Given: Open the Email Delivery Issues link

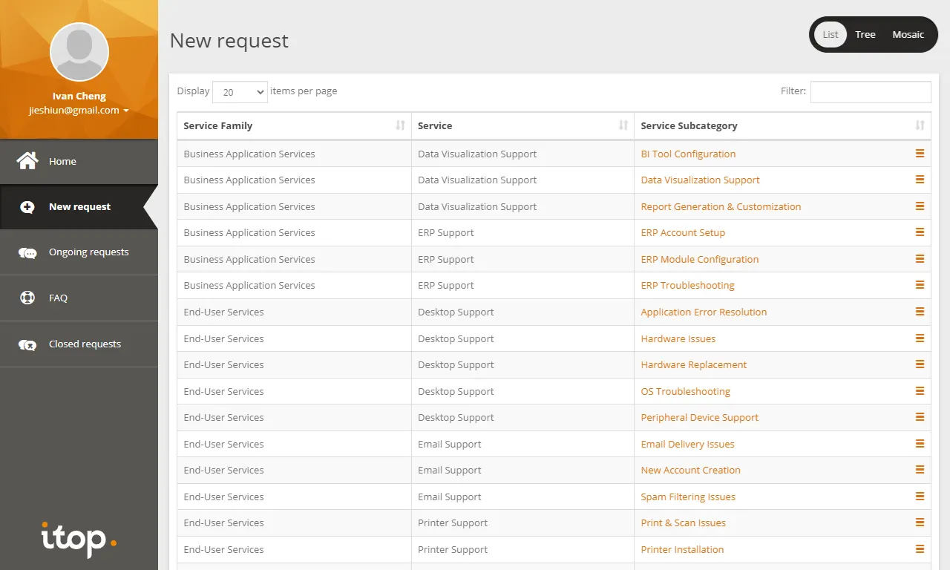Looking at the screenshot, I should click(x=687, y=444).
